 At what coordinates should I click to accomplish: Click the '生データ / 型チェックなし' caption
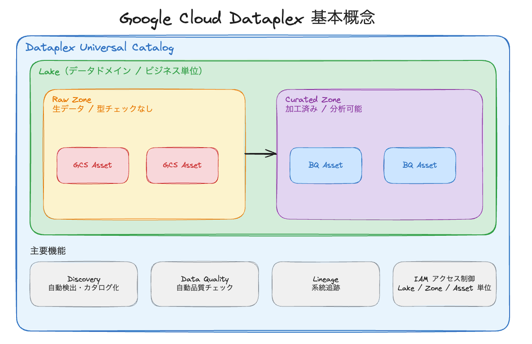[x=103, y=109]
